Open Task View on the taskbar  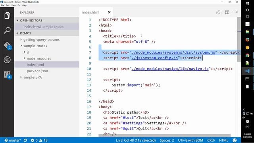click(247, 17)
